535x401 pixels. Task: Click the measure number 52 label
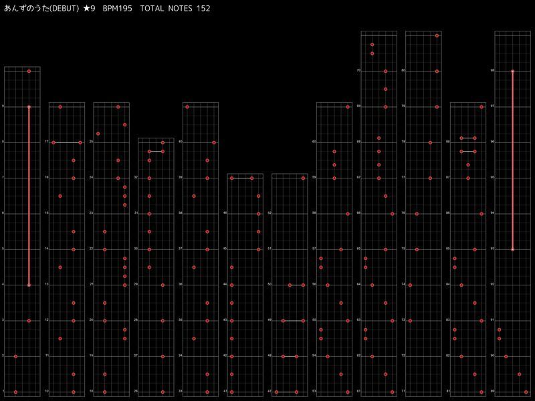point(269,213)
